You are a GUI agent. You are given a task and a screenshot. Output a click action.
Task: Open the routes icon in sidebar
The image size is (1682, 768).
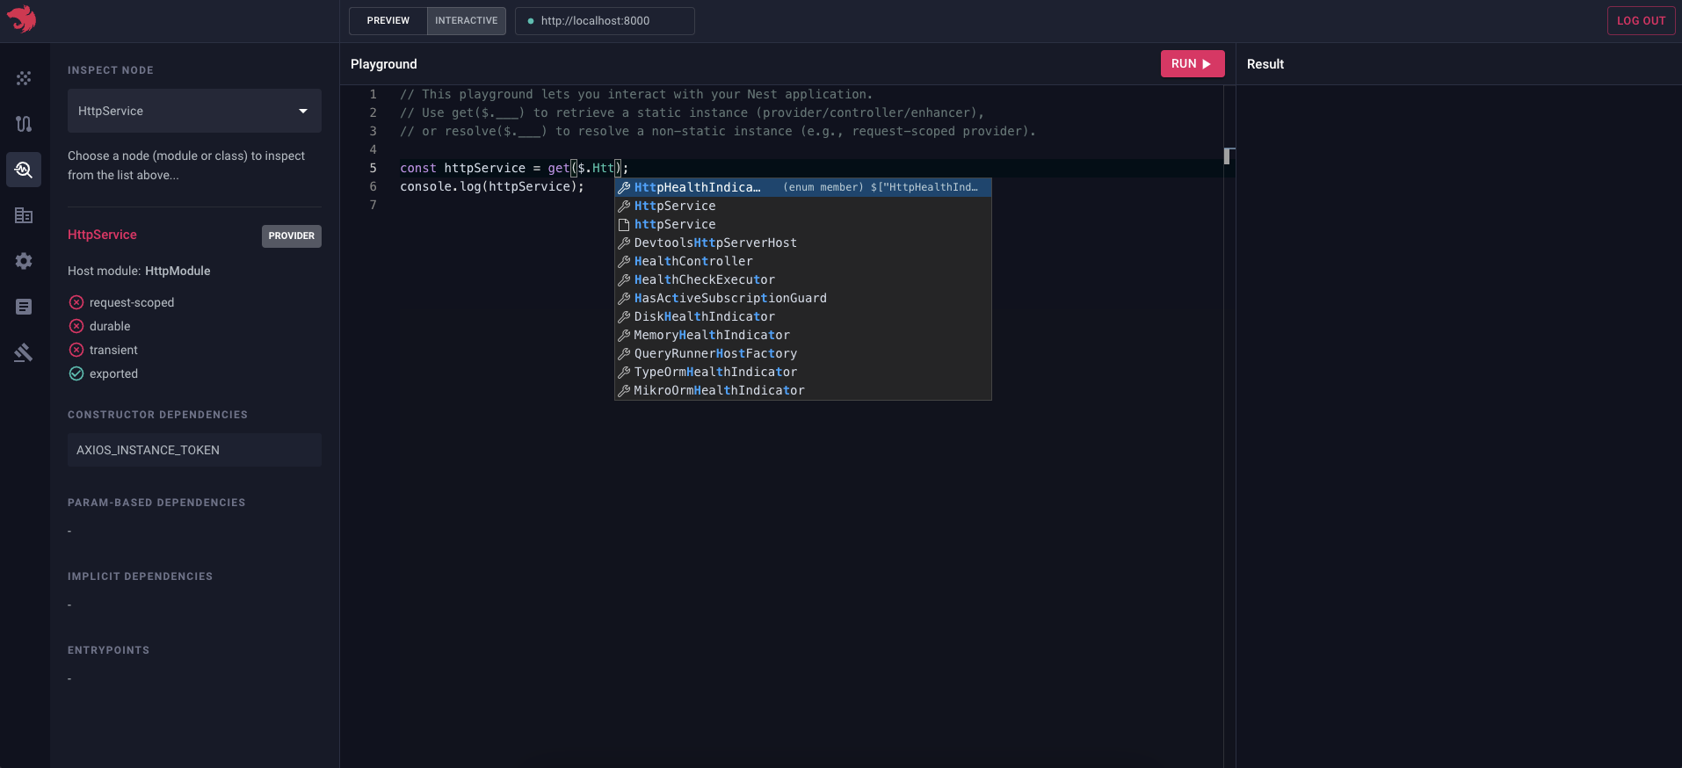[24, 124]
